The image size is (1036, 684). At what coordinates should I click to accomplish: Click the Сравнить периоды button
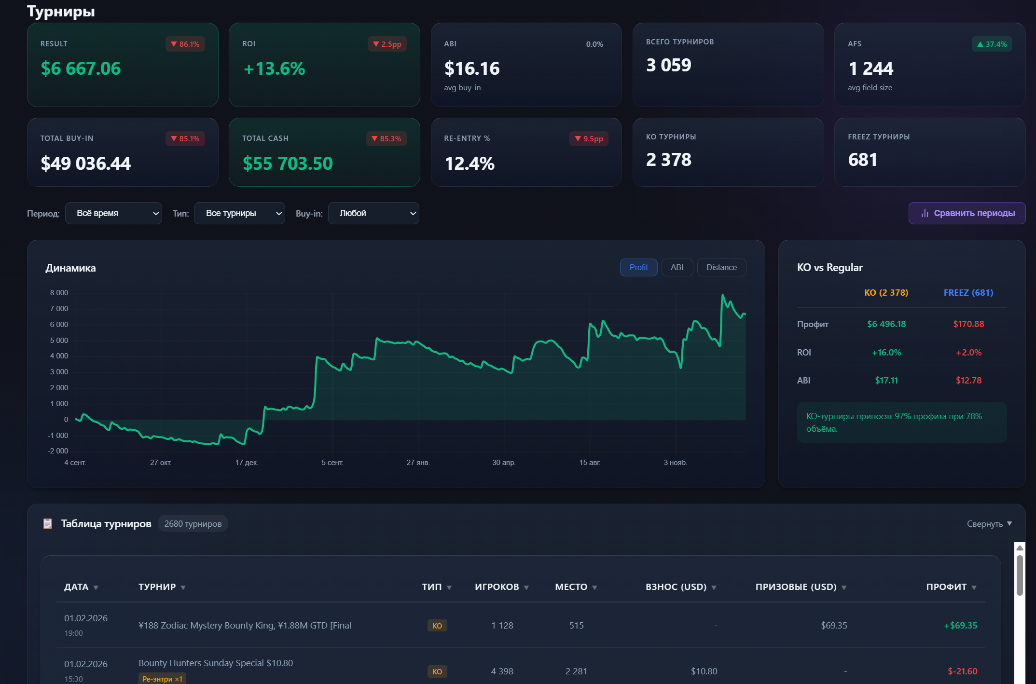tap(967, 213)
